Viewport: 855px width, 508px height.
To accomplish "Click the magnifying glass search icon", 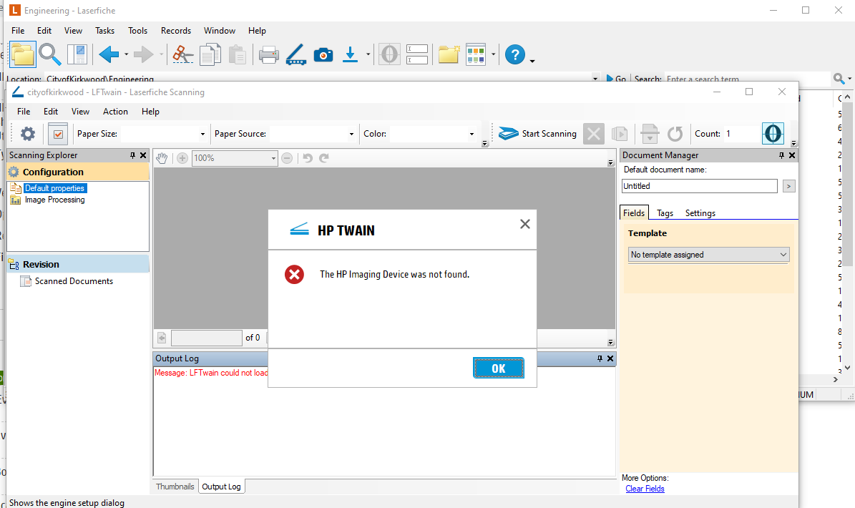I will pyautogui.click(x=49, y=54).
